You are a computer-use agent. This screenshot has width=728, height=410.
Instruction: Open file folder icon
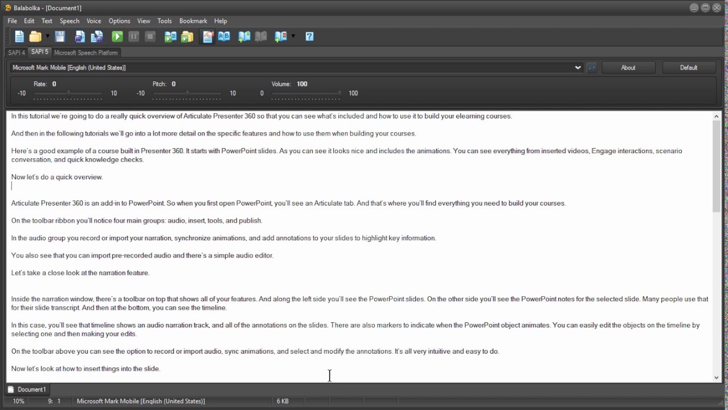(x=35, y=36)
